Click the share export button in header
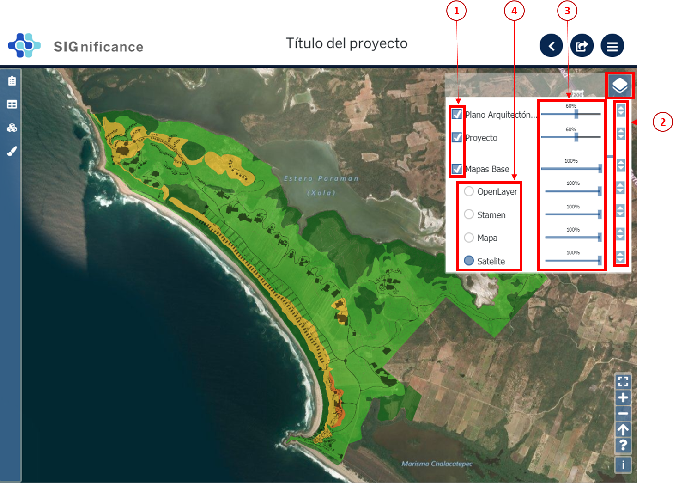This screenshot has height=483, width=673. 582,46
